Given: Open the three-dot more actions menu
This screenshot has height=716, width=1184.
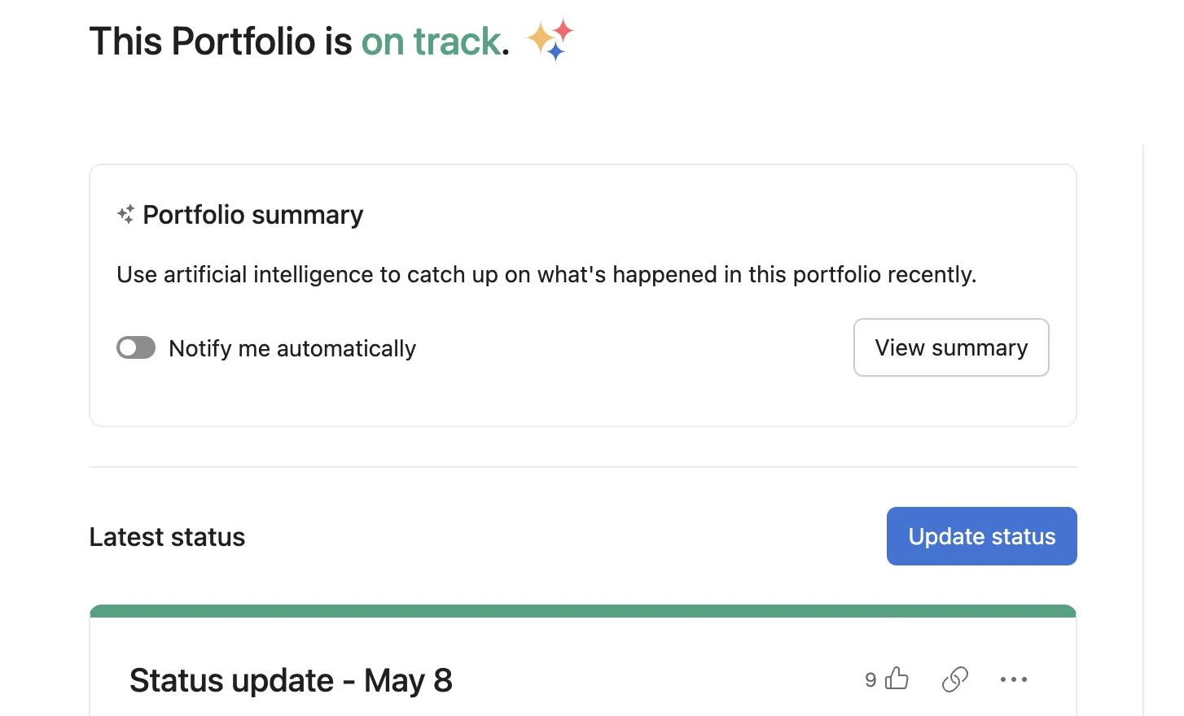Looking at the screenshot, I should 1013,679.
